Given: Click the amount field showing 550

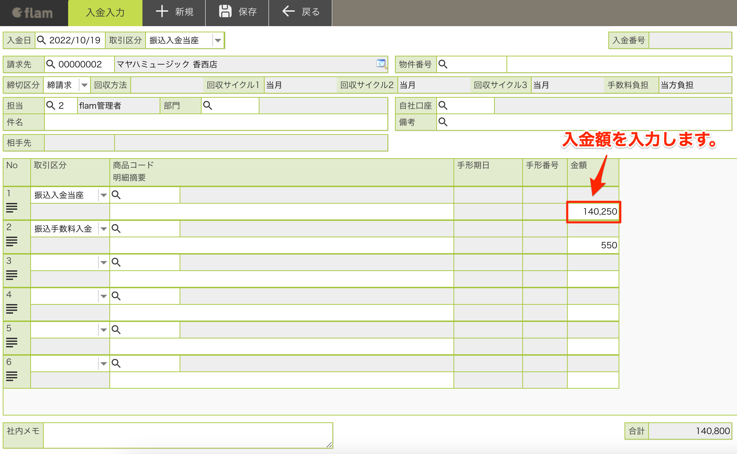Looking at the screenshot, I should coord(593,245).
